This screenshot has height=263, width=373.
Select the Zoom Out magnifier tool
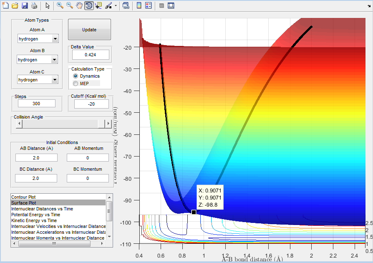point(70,6)
